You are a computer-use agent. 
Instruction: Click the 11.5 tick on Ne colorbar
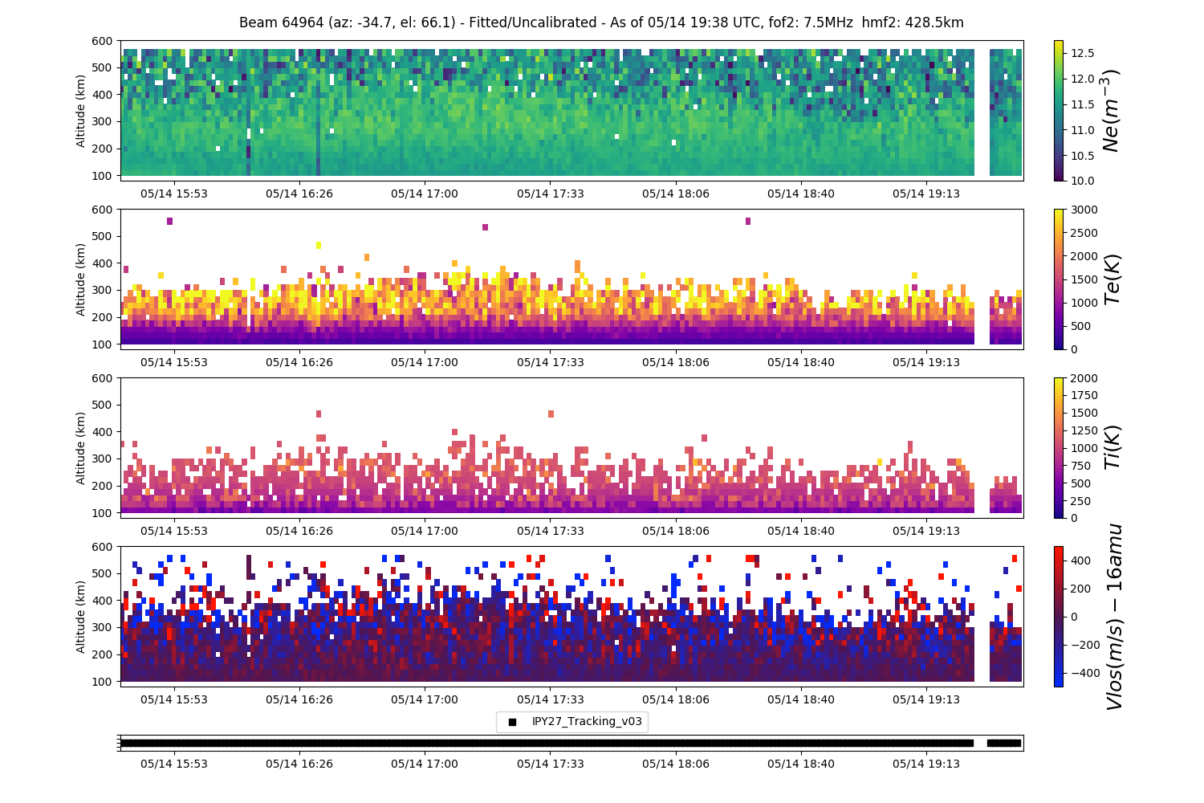[x=1083, y=104]
